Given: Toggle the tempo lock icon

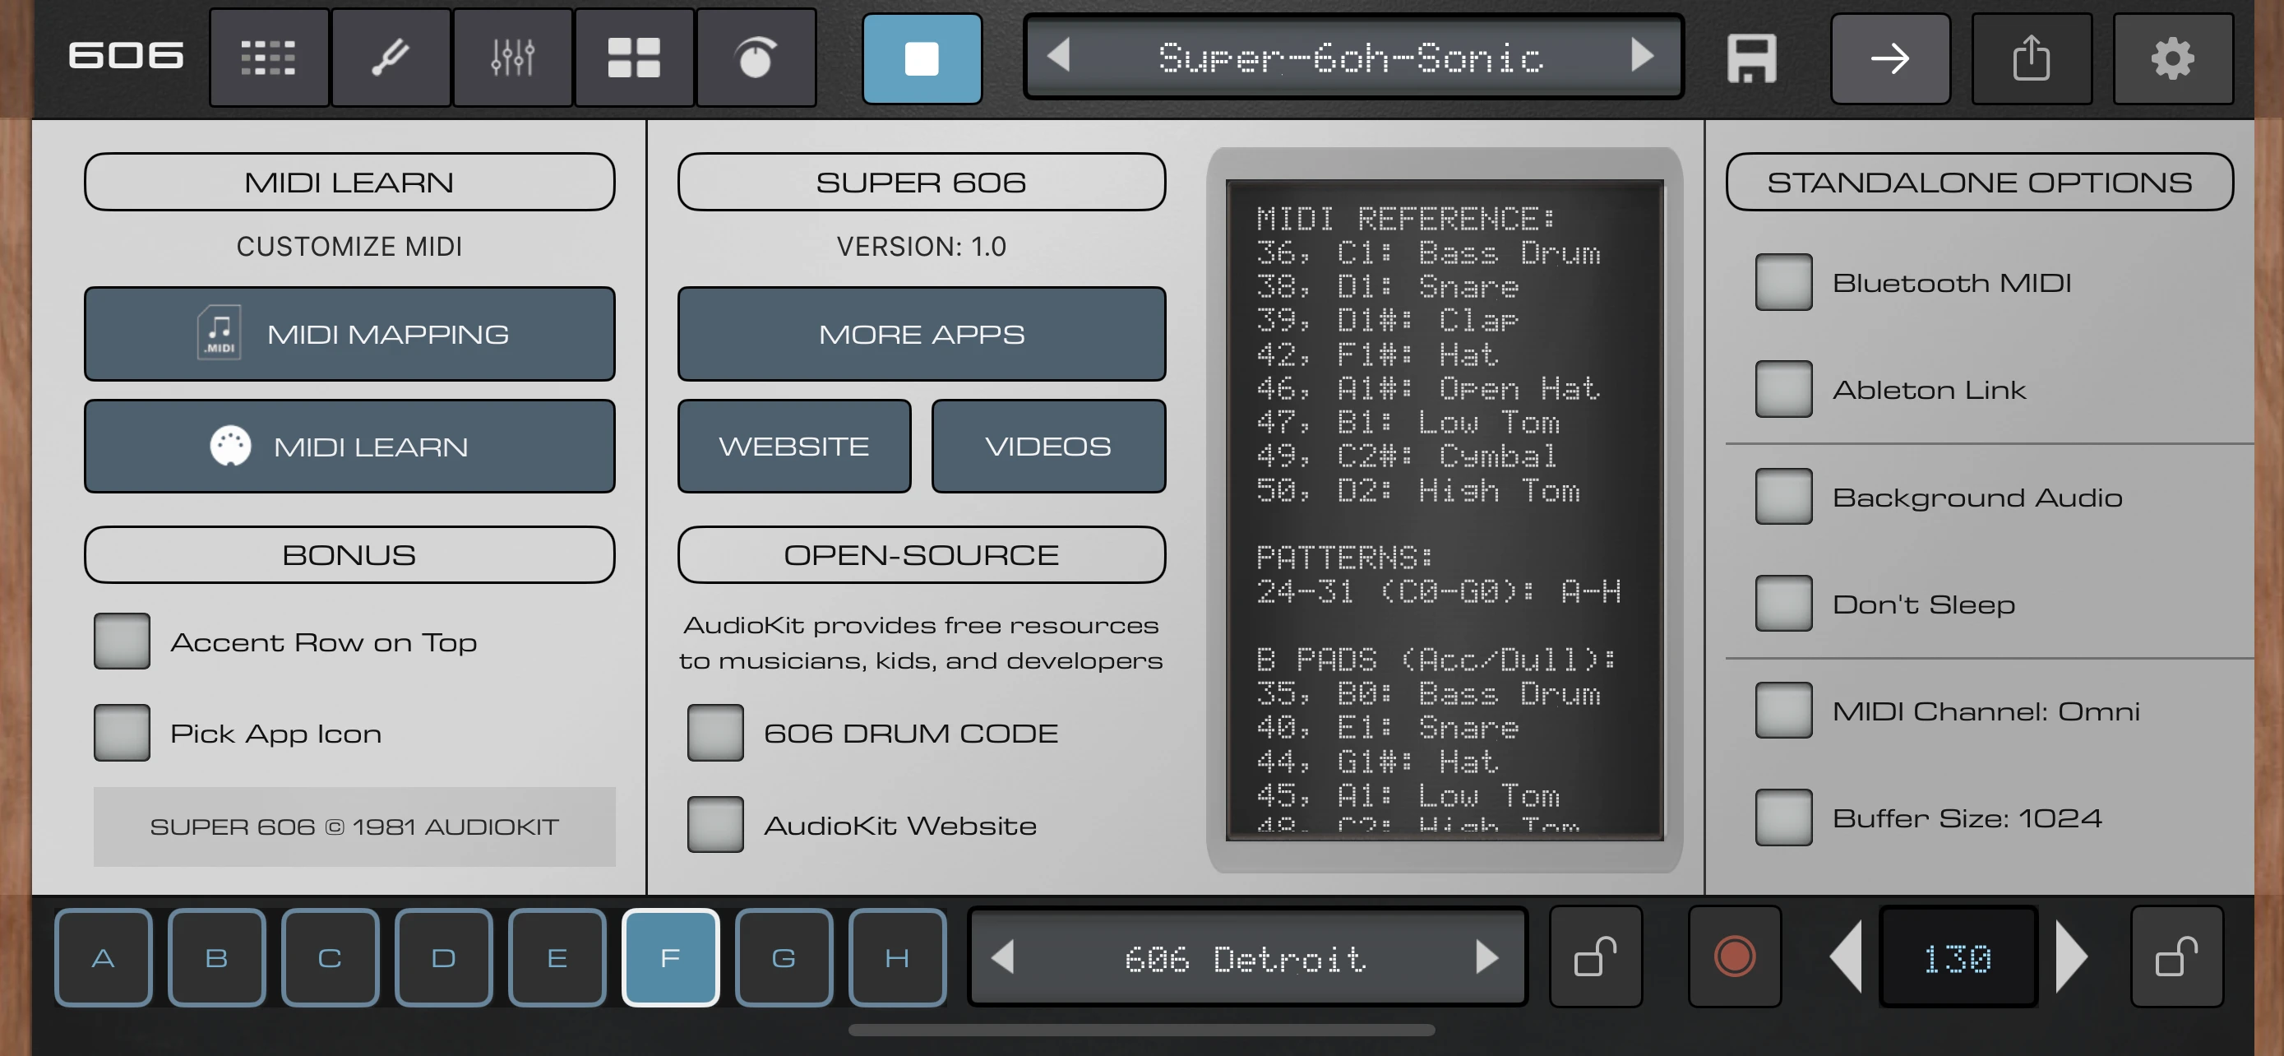Looking at the screenshot, I should tap(2177, 957).
